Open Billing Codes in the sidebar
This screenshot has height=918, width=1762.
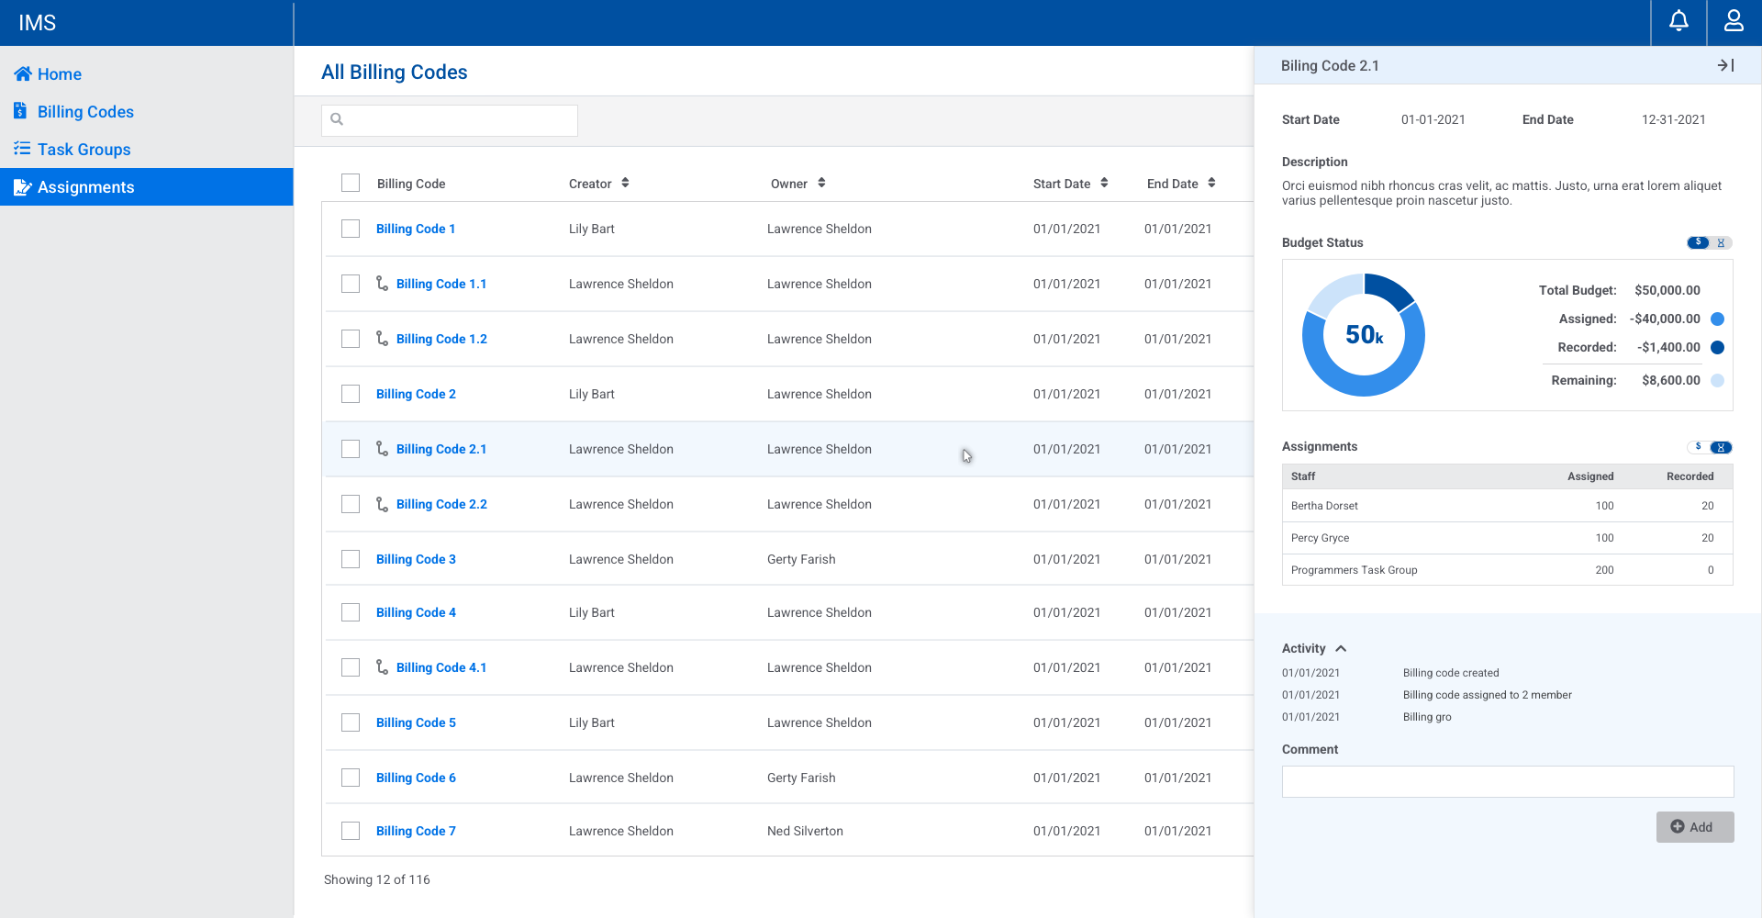click(x=85, y=112)
